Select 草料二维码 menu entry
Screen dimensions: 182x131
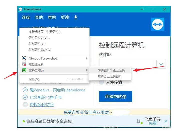(55, 70)
